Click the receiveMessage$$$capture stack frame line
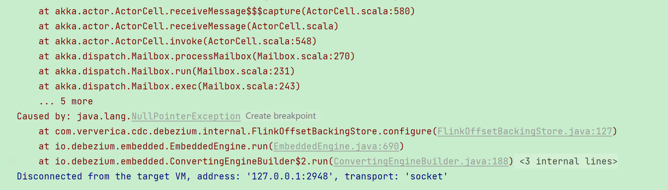The width and height of the screenshot is (668, 190). [x=226, y=11]
